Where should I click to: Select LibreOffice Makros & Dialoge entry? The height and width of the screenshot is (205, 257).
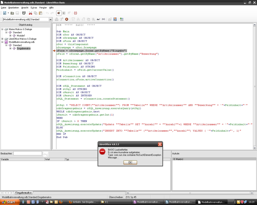22,39
